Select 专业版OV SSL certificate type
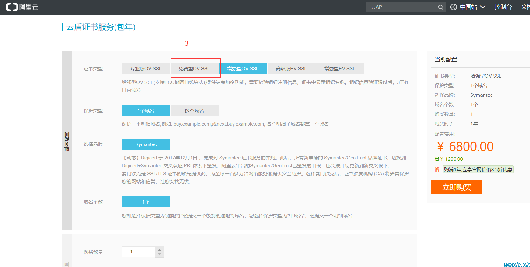The image size is (530, 267). click(x=146, y=68)
